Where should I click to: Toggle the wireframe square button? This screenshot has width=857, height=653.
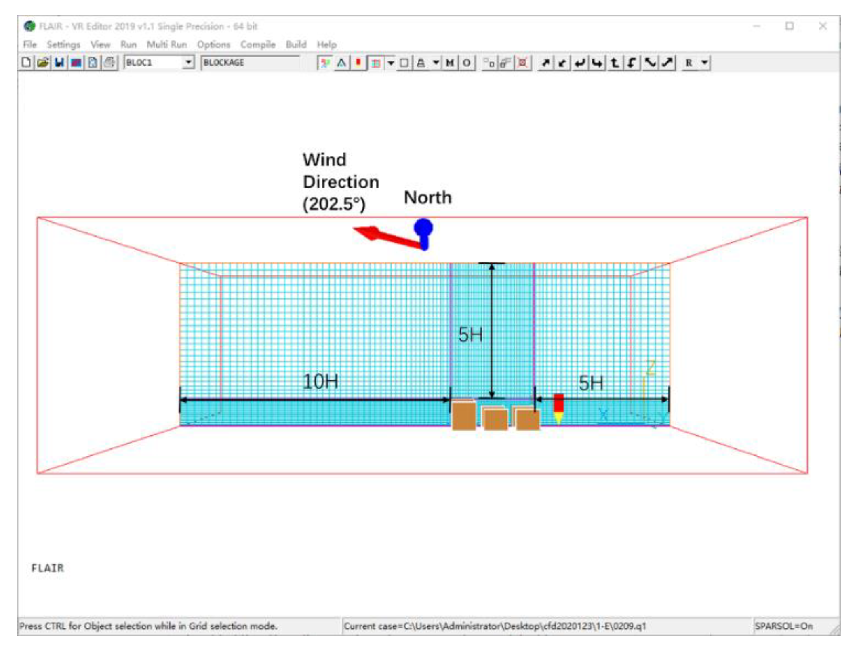tap(404, 63)
